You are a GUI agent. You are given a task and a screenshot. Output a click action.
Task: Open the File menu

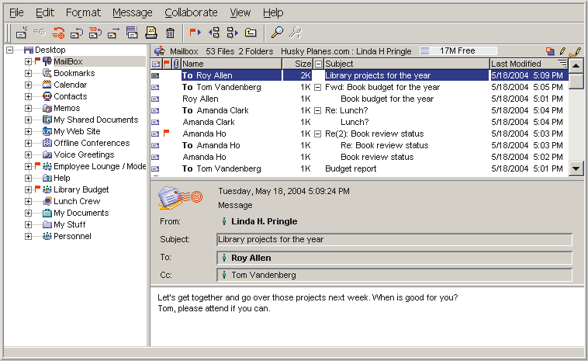click(16, 12)
